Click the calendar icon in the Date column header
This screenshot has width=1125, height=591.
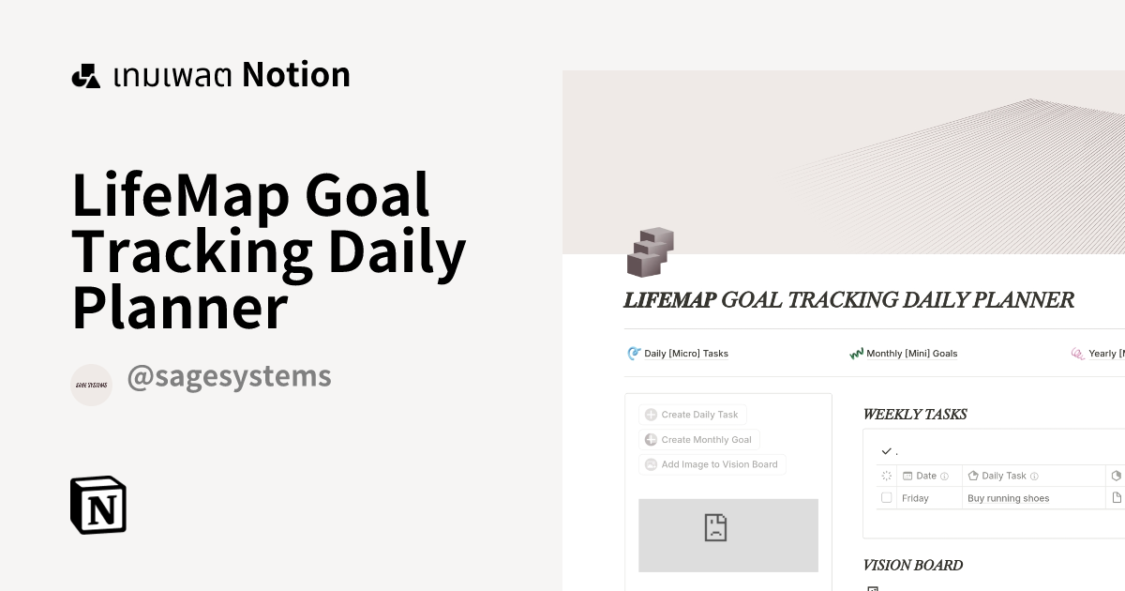pos(907,476)
